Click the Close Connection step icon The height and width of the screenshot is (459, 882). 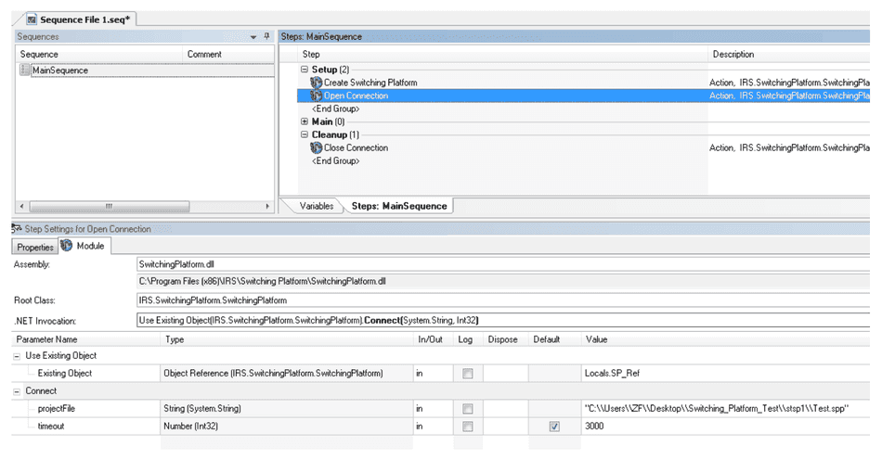(x=316, y=147)
